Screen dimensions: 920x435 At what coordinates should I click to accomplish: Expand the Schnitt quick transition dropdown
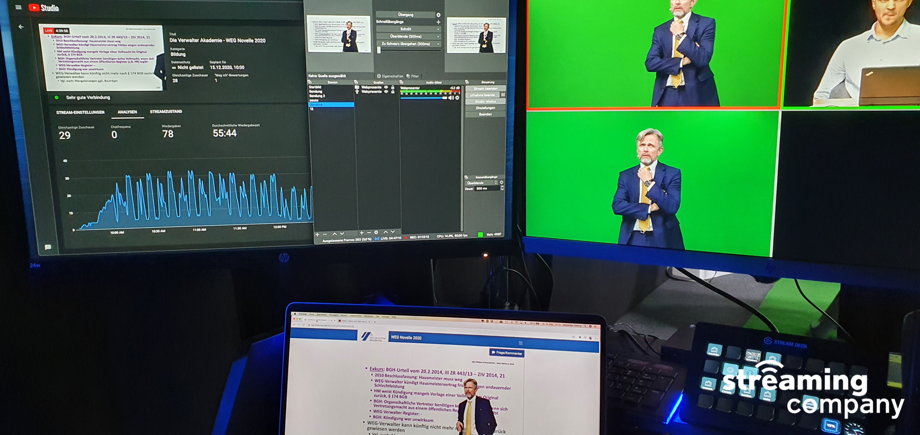tap(438, 29)
